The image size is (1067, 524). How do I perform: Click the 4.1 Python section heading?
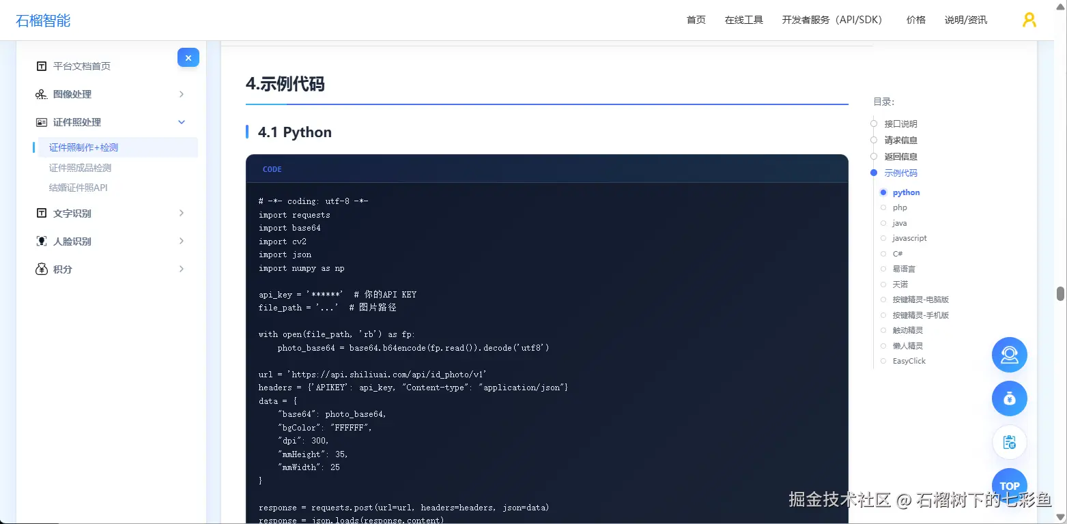(x=295, y=132)
